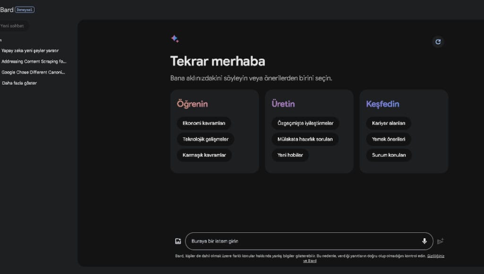Select the Yeni hobiler chip
Screen dimensions: 484x274
[290, 155]
